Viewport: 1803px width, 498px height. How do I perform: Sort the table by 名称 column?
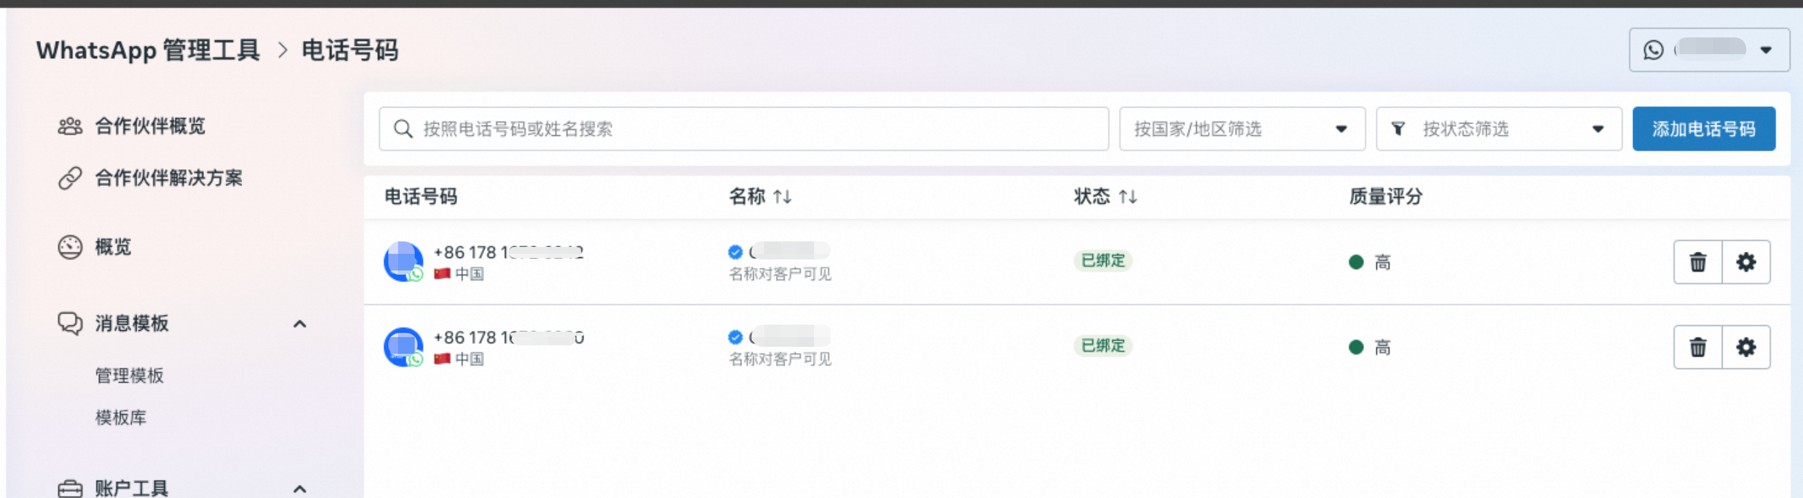tap(782, 197)
